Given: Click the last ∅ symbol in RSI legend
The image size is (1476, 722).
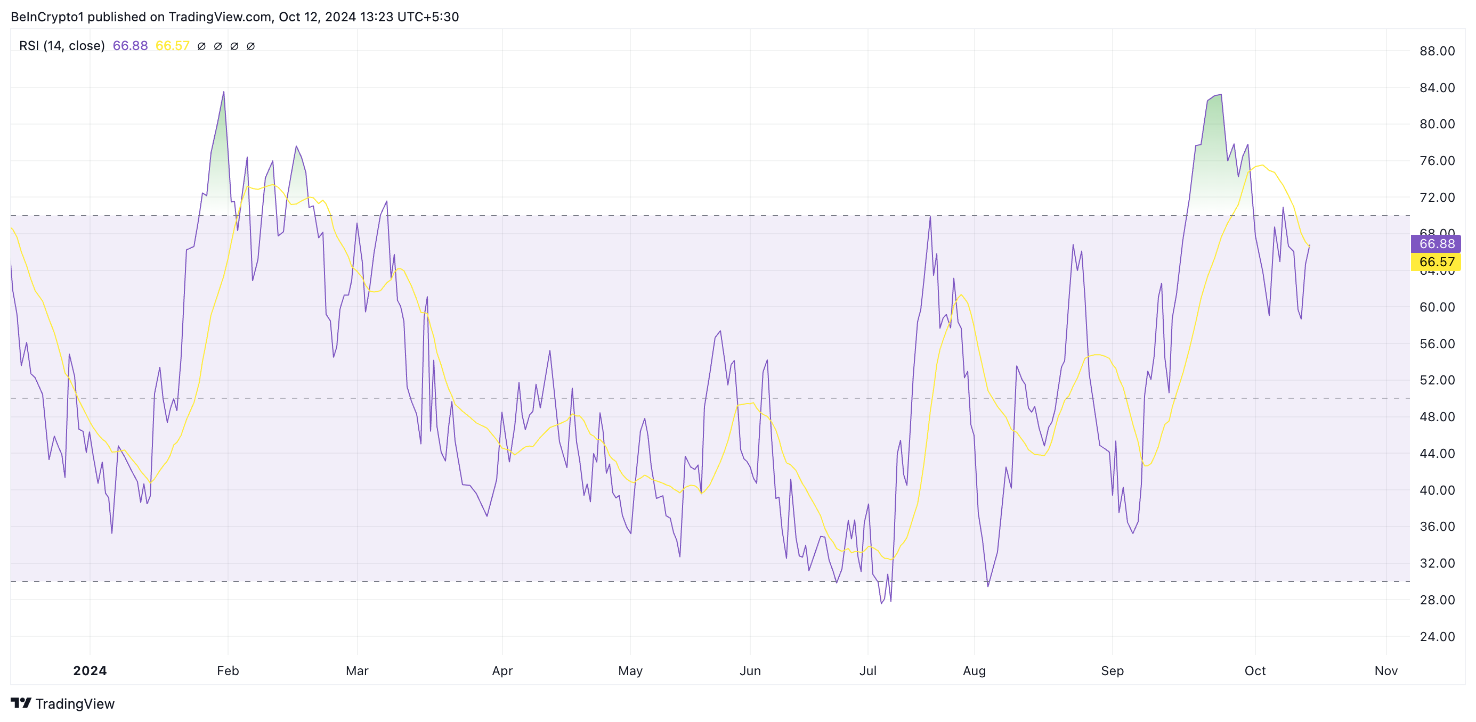Looking at the screenshot, I should pyautogui.click(x=250, y=46).
